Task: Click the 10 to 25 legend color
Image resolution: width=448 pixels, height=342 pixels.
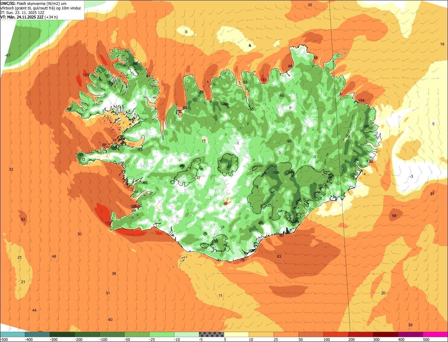Action: (x=261, y=334)
